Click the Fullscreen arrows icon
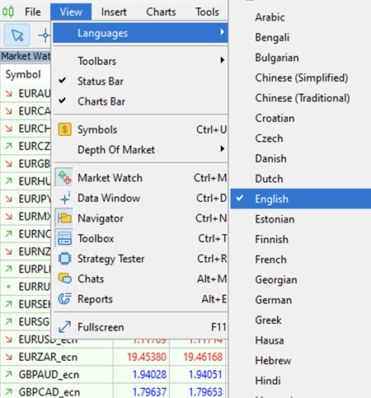The width and height of the screenshot is (371, 398). [x=65, y=327]
